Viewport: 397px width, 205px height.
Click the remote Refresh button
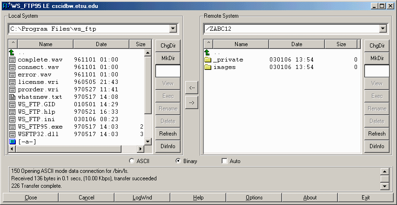(x=377, y=134)
